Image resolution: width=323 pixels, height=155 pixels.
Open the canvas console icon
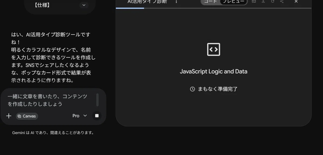point(254,1)
